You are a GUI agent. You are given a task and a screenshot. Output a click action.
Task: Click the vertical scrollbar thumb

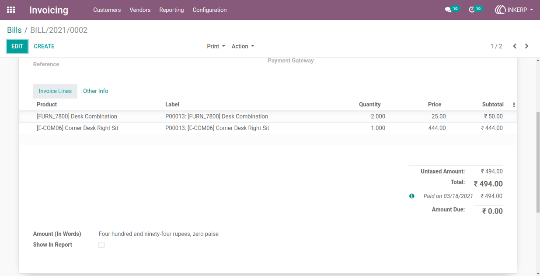[x=538, y=162]
